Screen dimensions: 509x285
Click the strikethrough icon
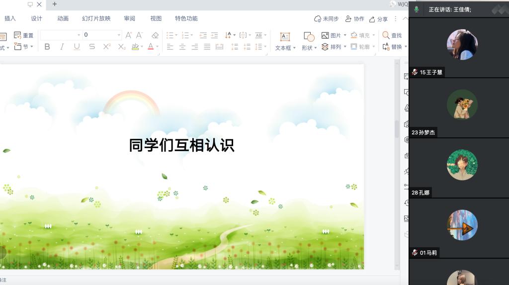pyautogui.click(x=92, y=47)
